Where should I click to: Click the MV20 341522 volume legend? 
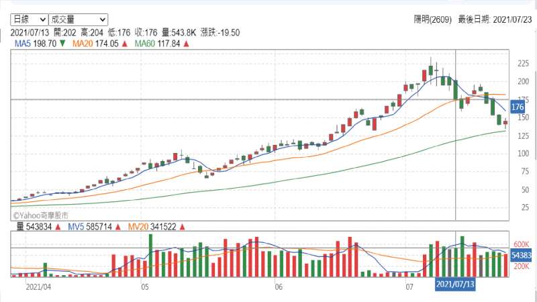pos(152,227)
